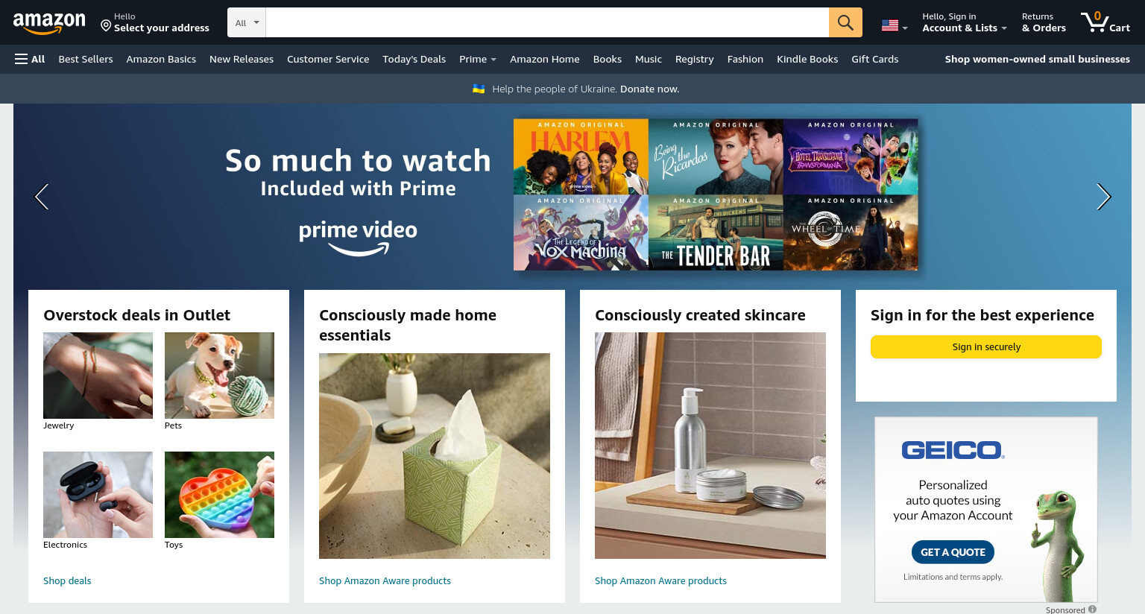The height and width of the screenshot is (614, 1145).
Task: Click the skincare bottle product image
Action: coord(710,446)
